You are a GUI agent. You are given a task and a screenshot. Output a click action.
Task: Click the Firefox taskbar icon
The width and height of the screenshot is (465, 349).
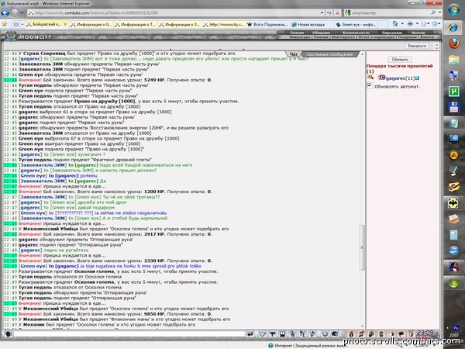pos(453,43)
